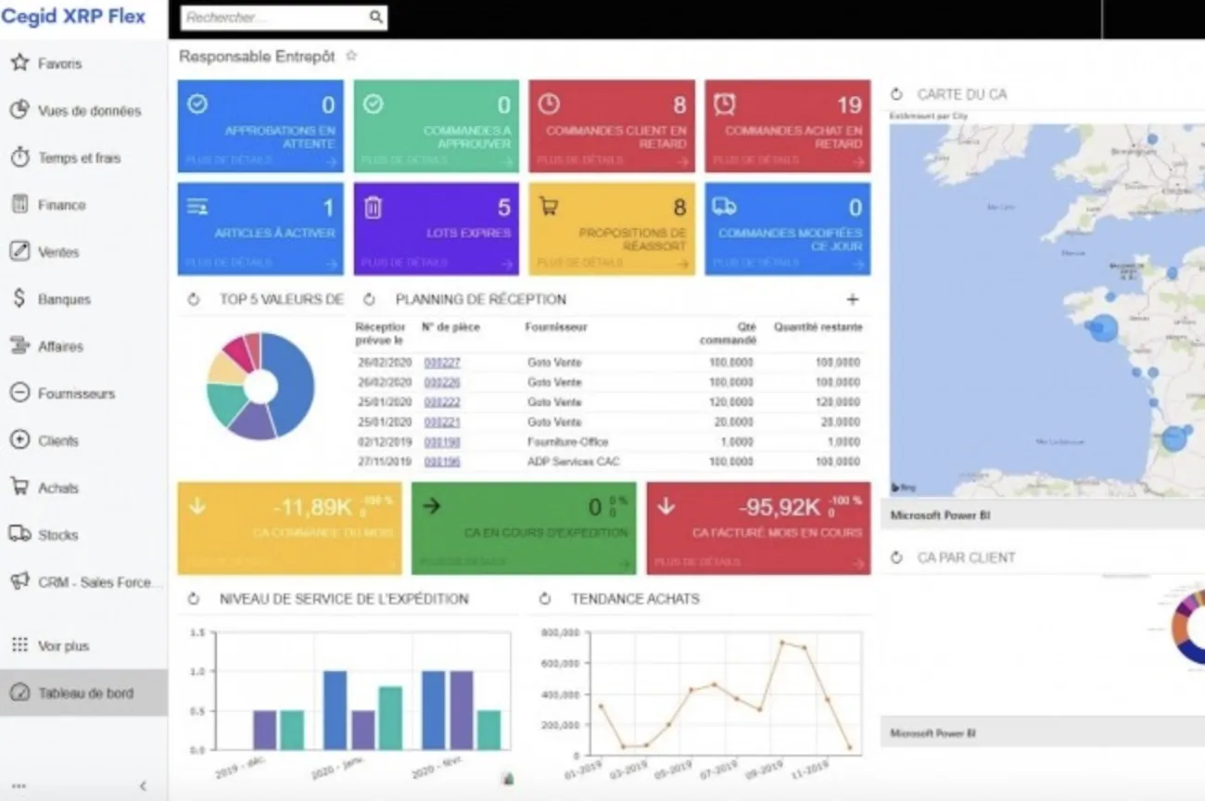Click the search magnifier icon

click(375, 17)
